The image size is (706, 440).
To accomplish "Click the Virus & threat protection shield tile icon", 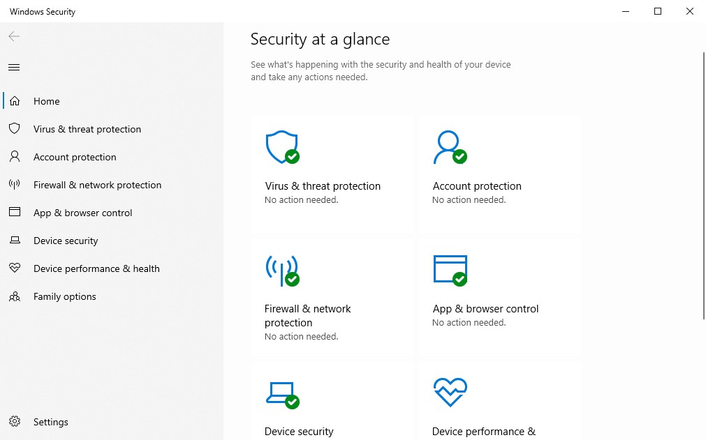I will coord(282,147).
